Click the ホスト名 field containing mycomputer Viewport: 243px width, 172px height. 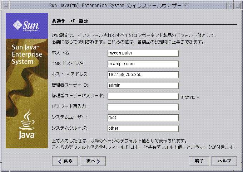point(143,53)
